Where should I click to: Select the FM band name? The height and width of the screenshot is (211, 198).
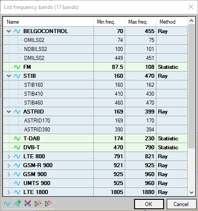coord(27,67)
